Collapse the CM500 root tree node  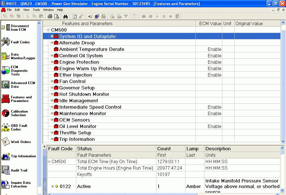click(x=48, y=30)
